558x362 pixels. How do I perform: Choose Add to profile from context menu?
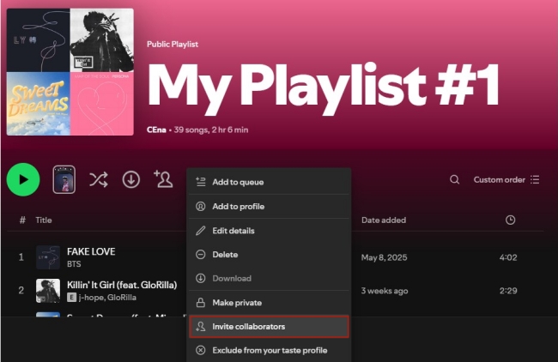click(269, 206)
